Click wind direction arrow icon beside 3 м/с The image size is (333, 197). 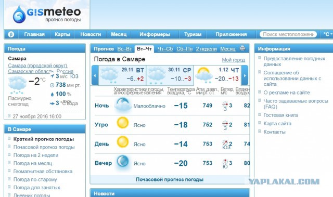click(x=52, y=76)
